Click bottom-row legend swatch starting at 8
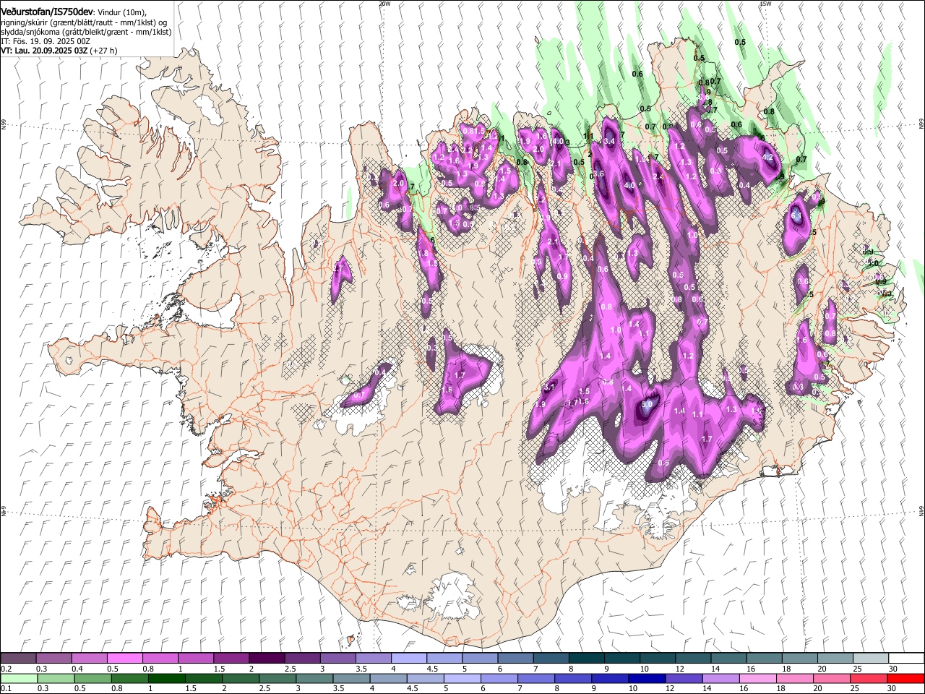The height and width of the screenshot is (694, 925). (572, 678)
